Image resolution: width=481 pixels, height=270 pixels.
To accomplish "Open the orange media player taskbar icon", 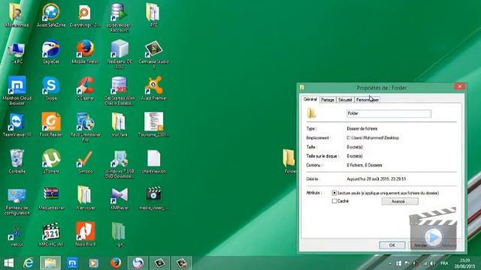I will [93, 263].
